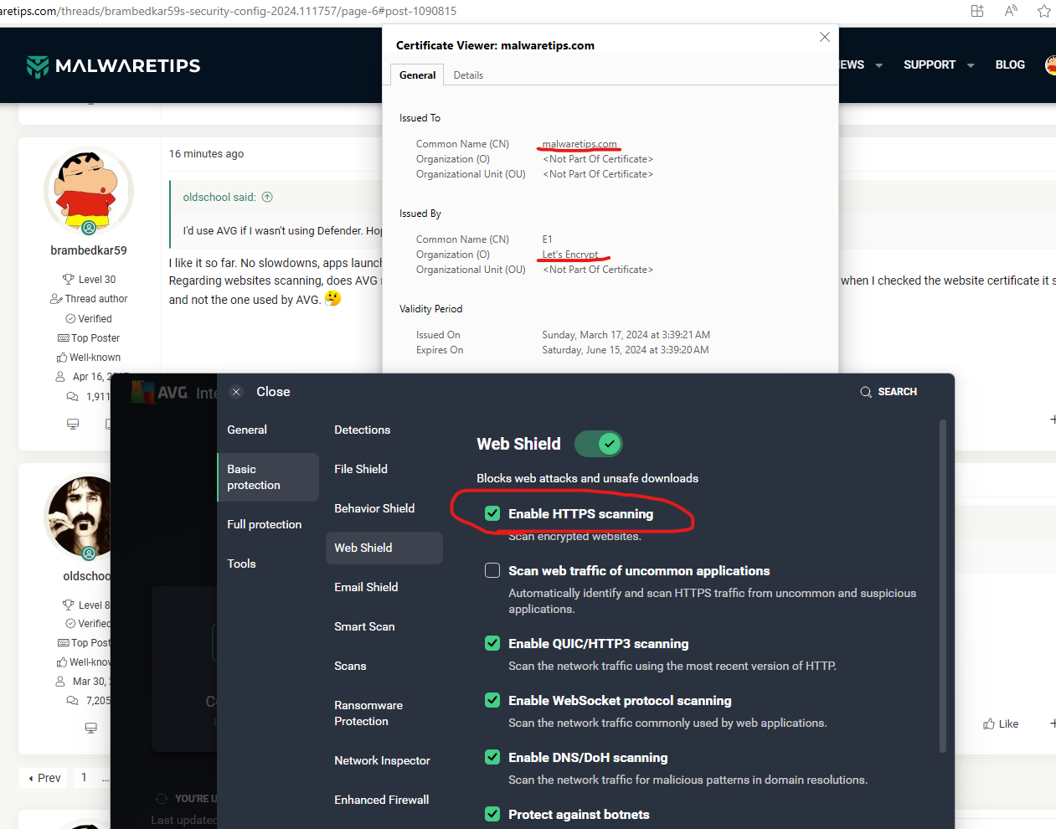
Task: Uncheck Enable WebSocket protocol scanning
Action: 492,700
